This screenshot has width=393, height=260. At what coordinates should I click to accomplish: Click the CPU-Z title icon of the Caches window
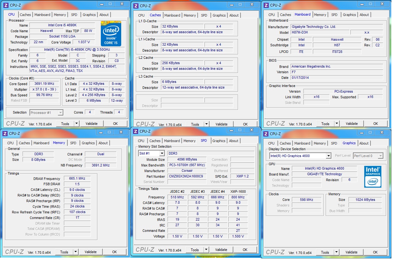[x=136, y=6]
